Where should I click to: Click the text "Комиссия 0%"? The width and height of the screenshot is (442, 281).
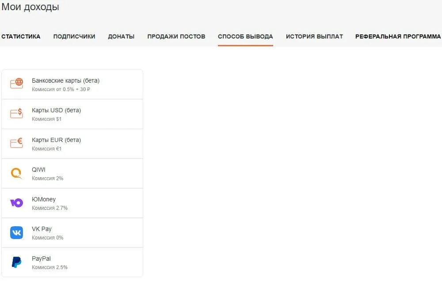pyautogui.click(x=47, y=238)
